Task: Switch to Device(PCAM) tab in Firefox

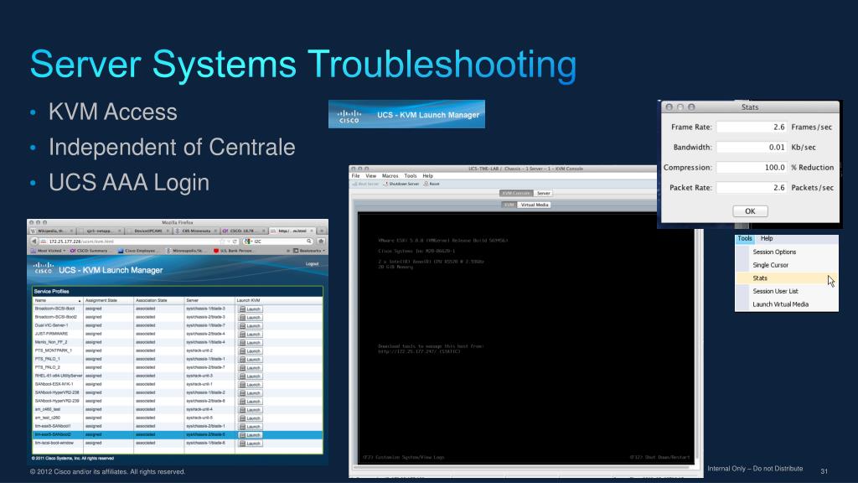Action: point(147,231)
